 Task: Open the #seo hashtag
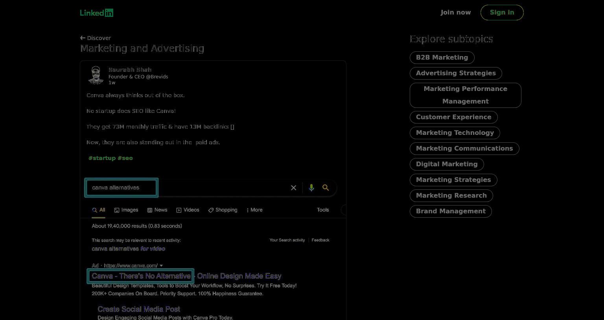(125, 158)
